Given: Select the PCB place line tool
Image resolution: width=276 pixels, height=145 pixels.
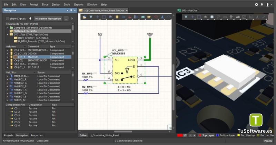Looking at the screenshot, I should click(x=264, y=17).
